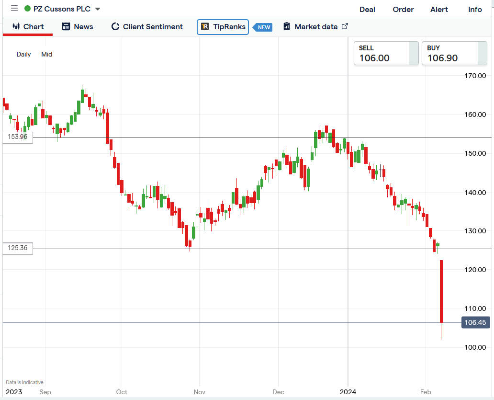Open the Market data link
494x400 pixels.
(x=316, y=27)
